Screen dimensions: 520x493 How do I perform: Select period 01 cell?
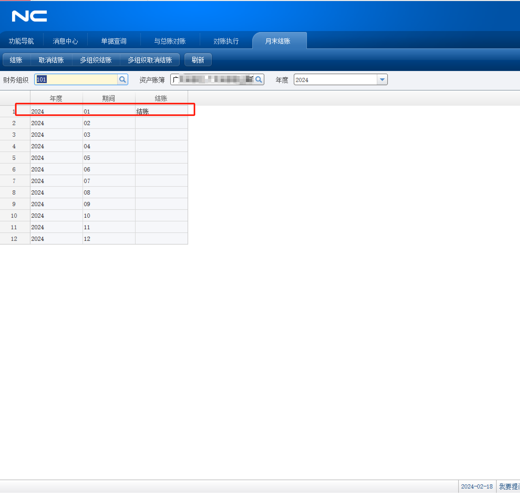[x=109, y=111]
